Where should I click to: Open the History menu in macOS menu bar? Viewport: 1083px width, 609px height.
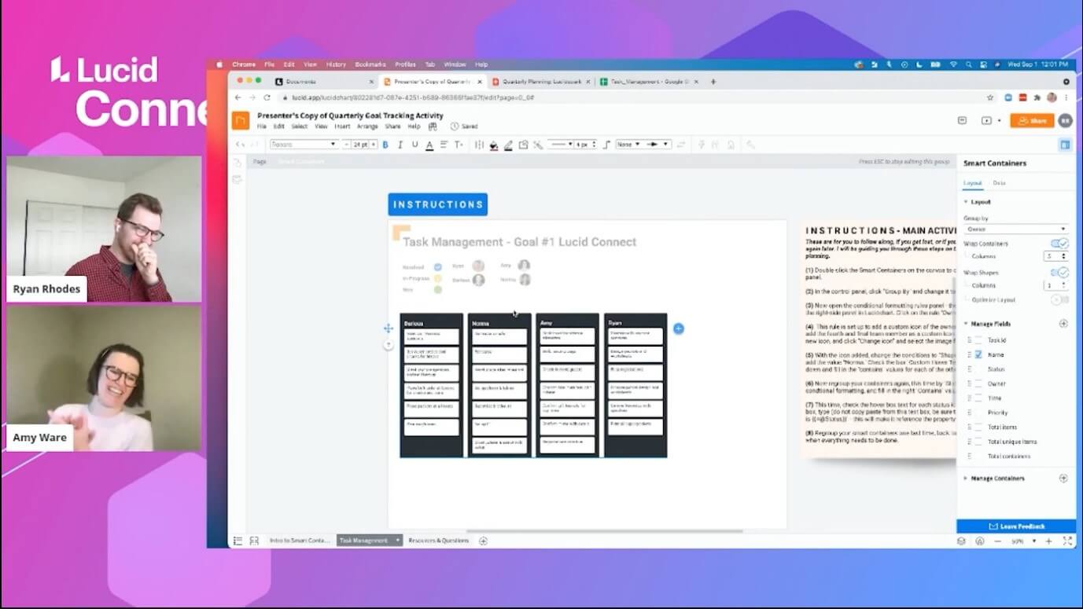coord(336,64)
